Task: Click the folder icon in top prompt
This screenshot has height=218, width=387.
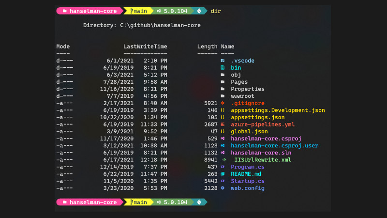Action: point(65,11)
